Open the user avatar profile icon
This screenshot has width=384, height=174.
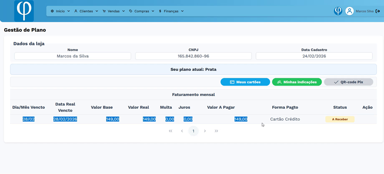349,11
